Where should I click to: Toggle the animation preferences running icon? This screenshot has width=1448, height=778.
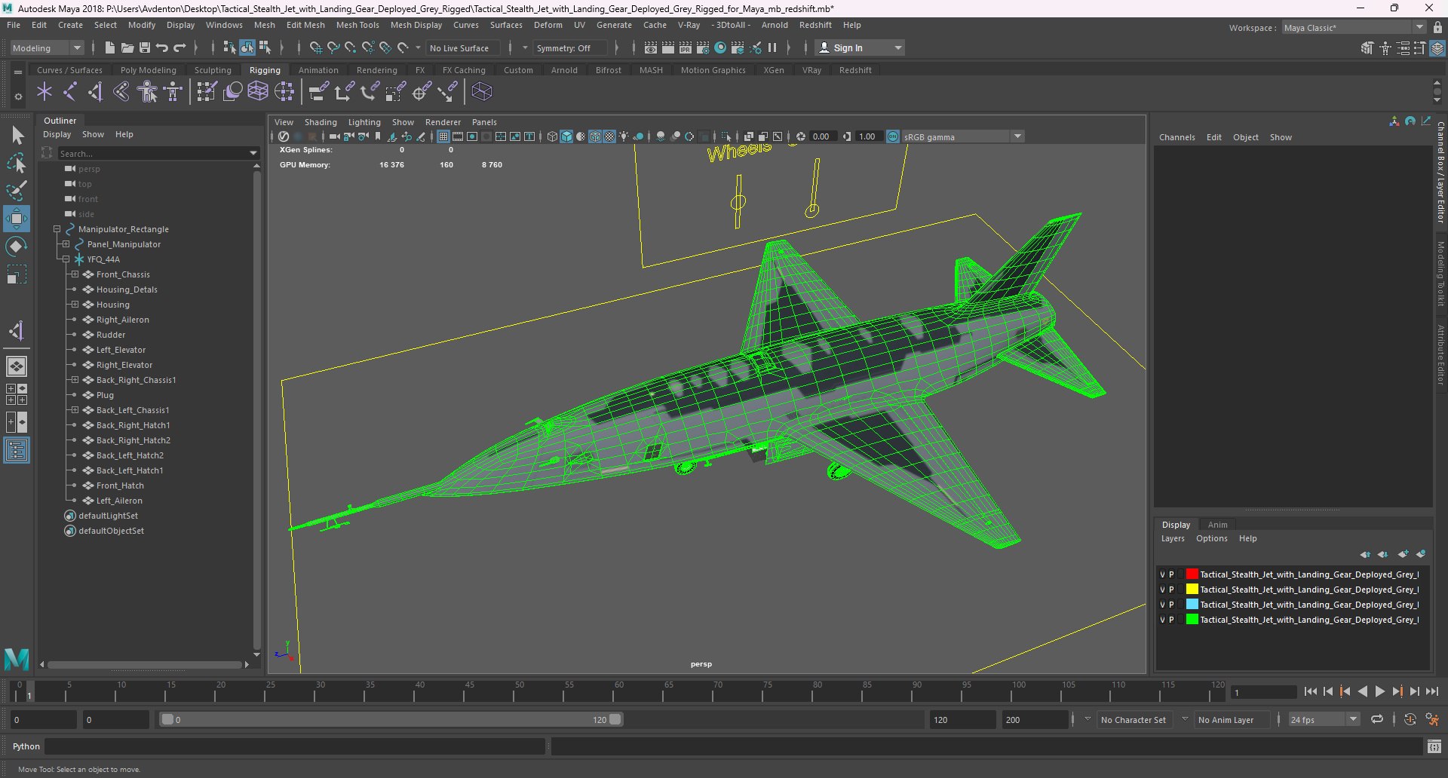(1432, 719)
